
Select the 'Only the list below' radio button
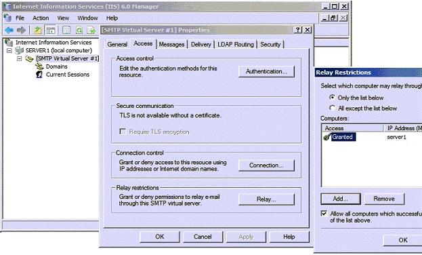point(333,97)
